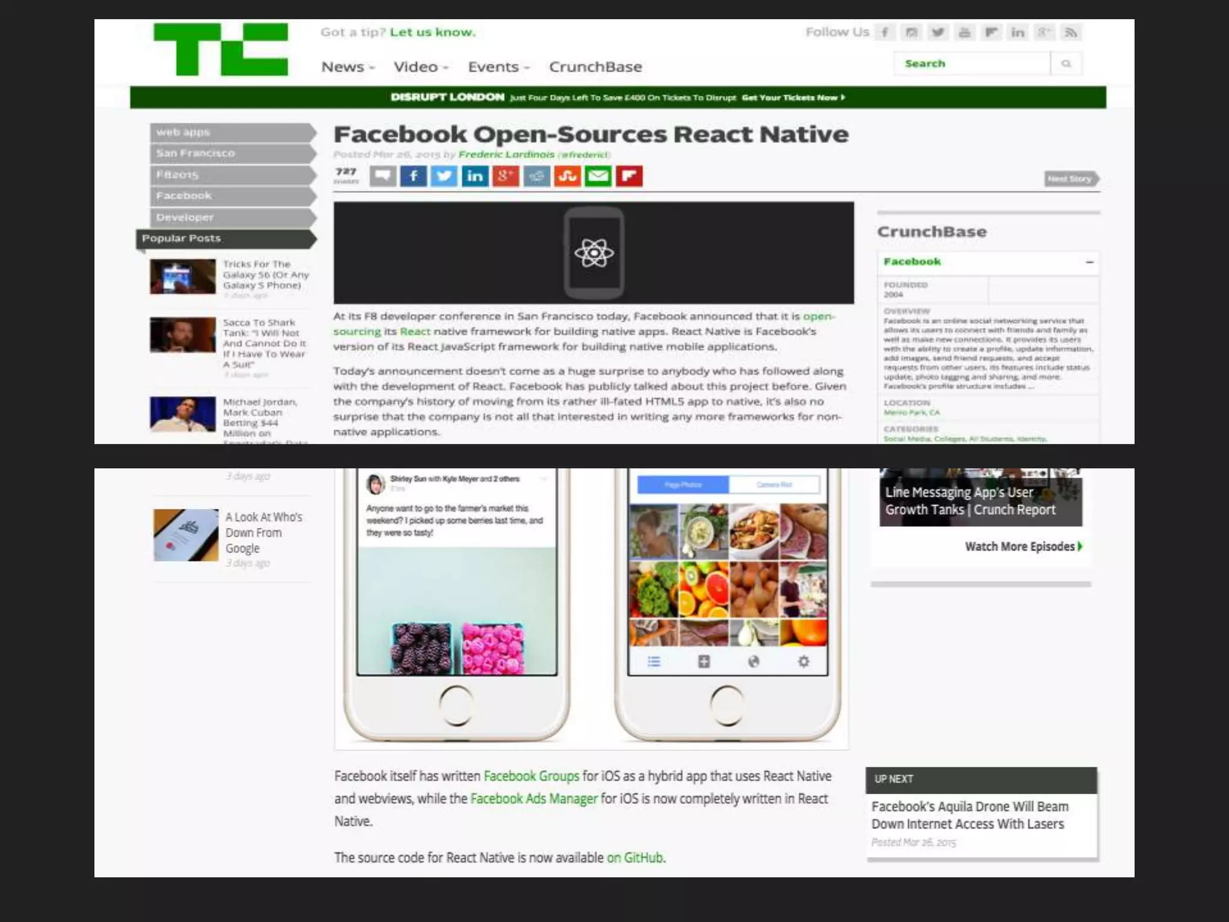Share on Reddit using the share bar
This screenshot has height=922, width=1229.
point(536,176)
